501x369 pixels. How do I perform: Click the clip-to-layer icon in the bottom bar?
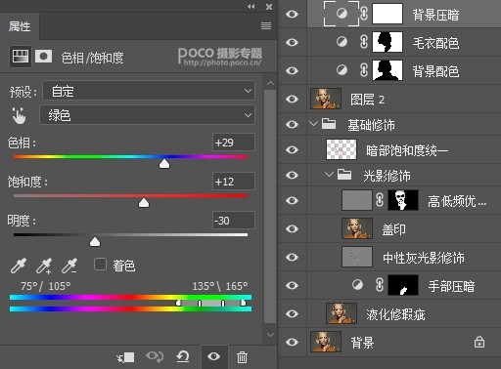click(125, 357)
